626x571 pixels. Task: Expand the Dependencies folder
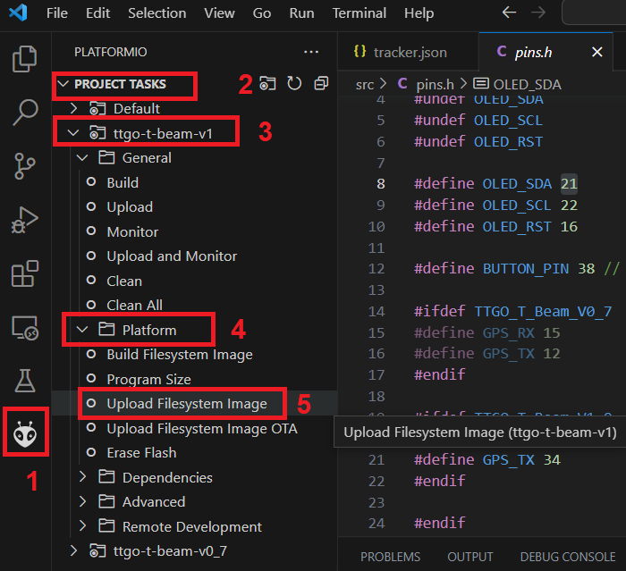(167, 477)
